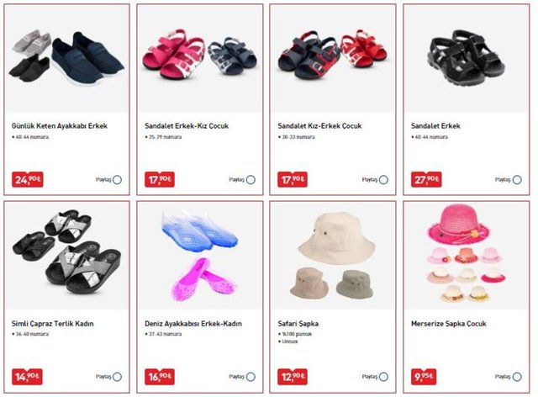Open the pink children's straw hats image
The width and height of the screenshot is (538, 397).
coord(467,256)
